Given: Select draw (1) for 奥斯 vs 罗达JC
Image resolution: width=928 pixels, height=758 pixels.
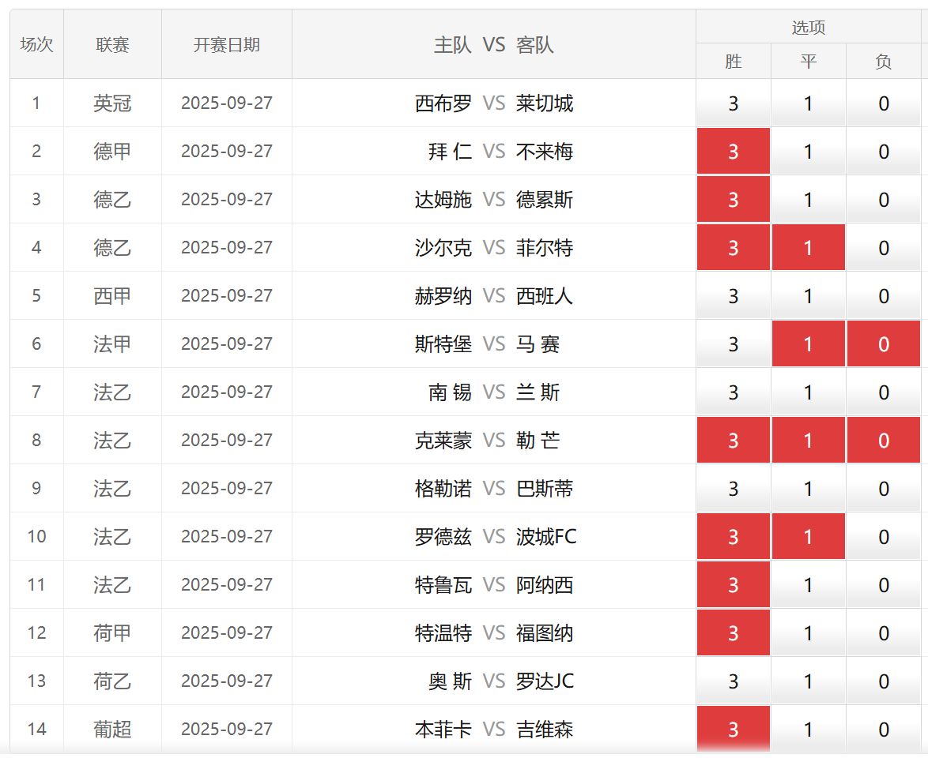Looking at the screenshot, I should 808,681.
